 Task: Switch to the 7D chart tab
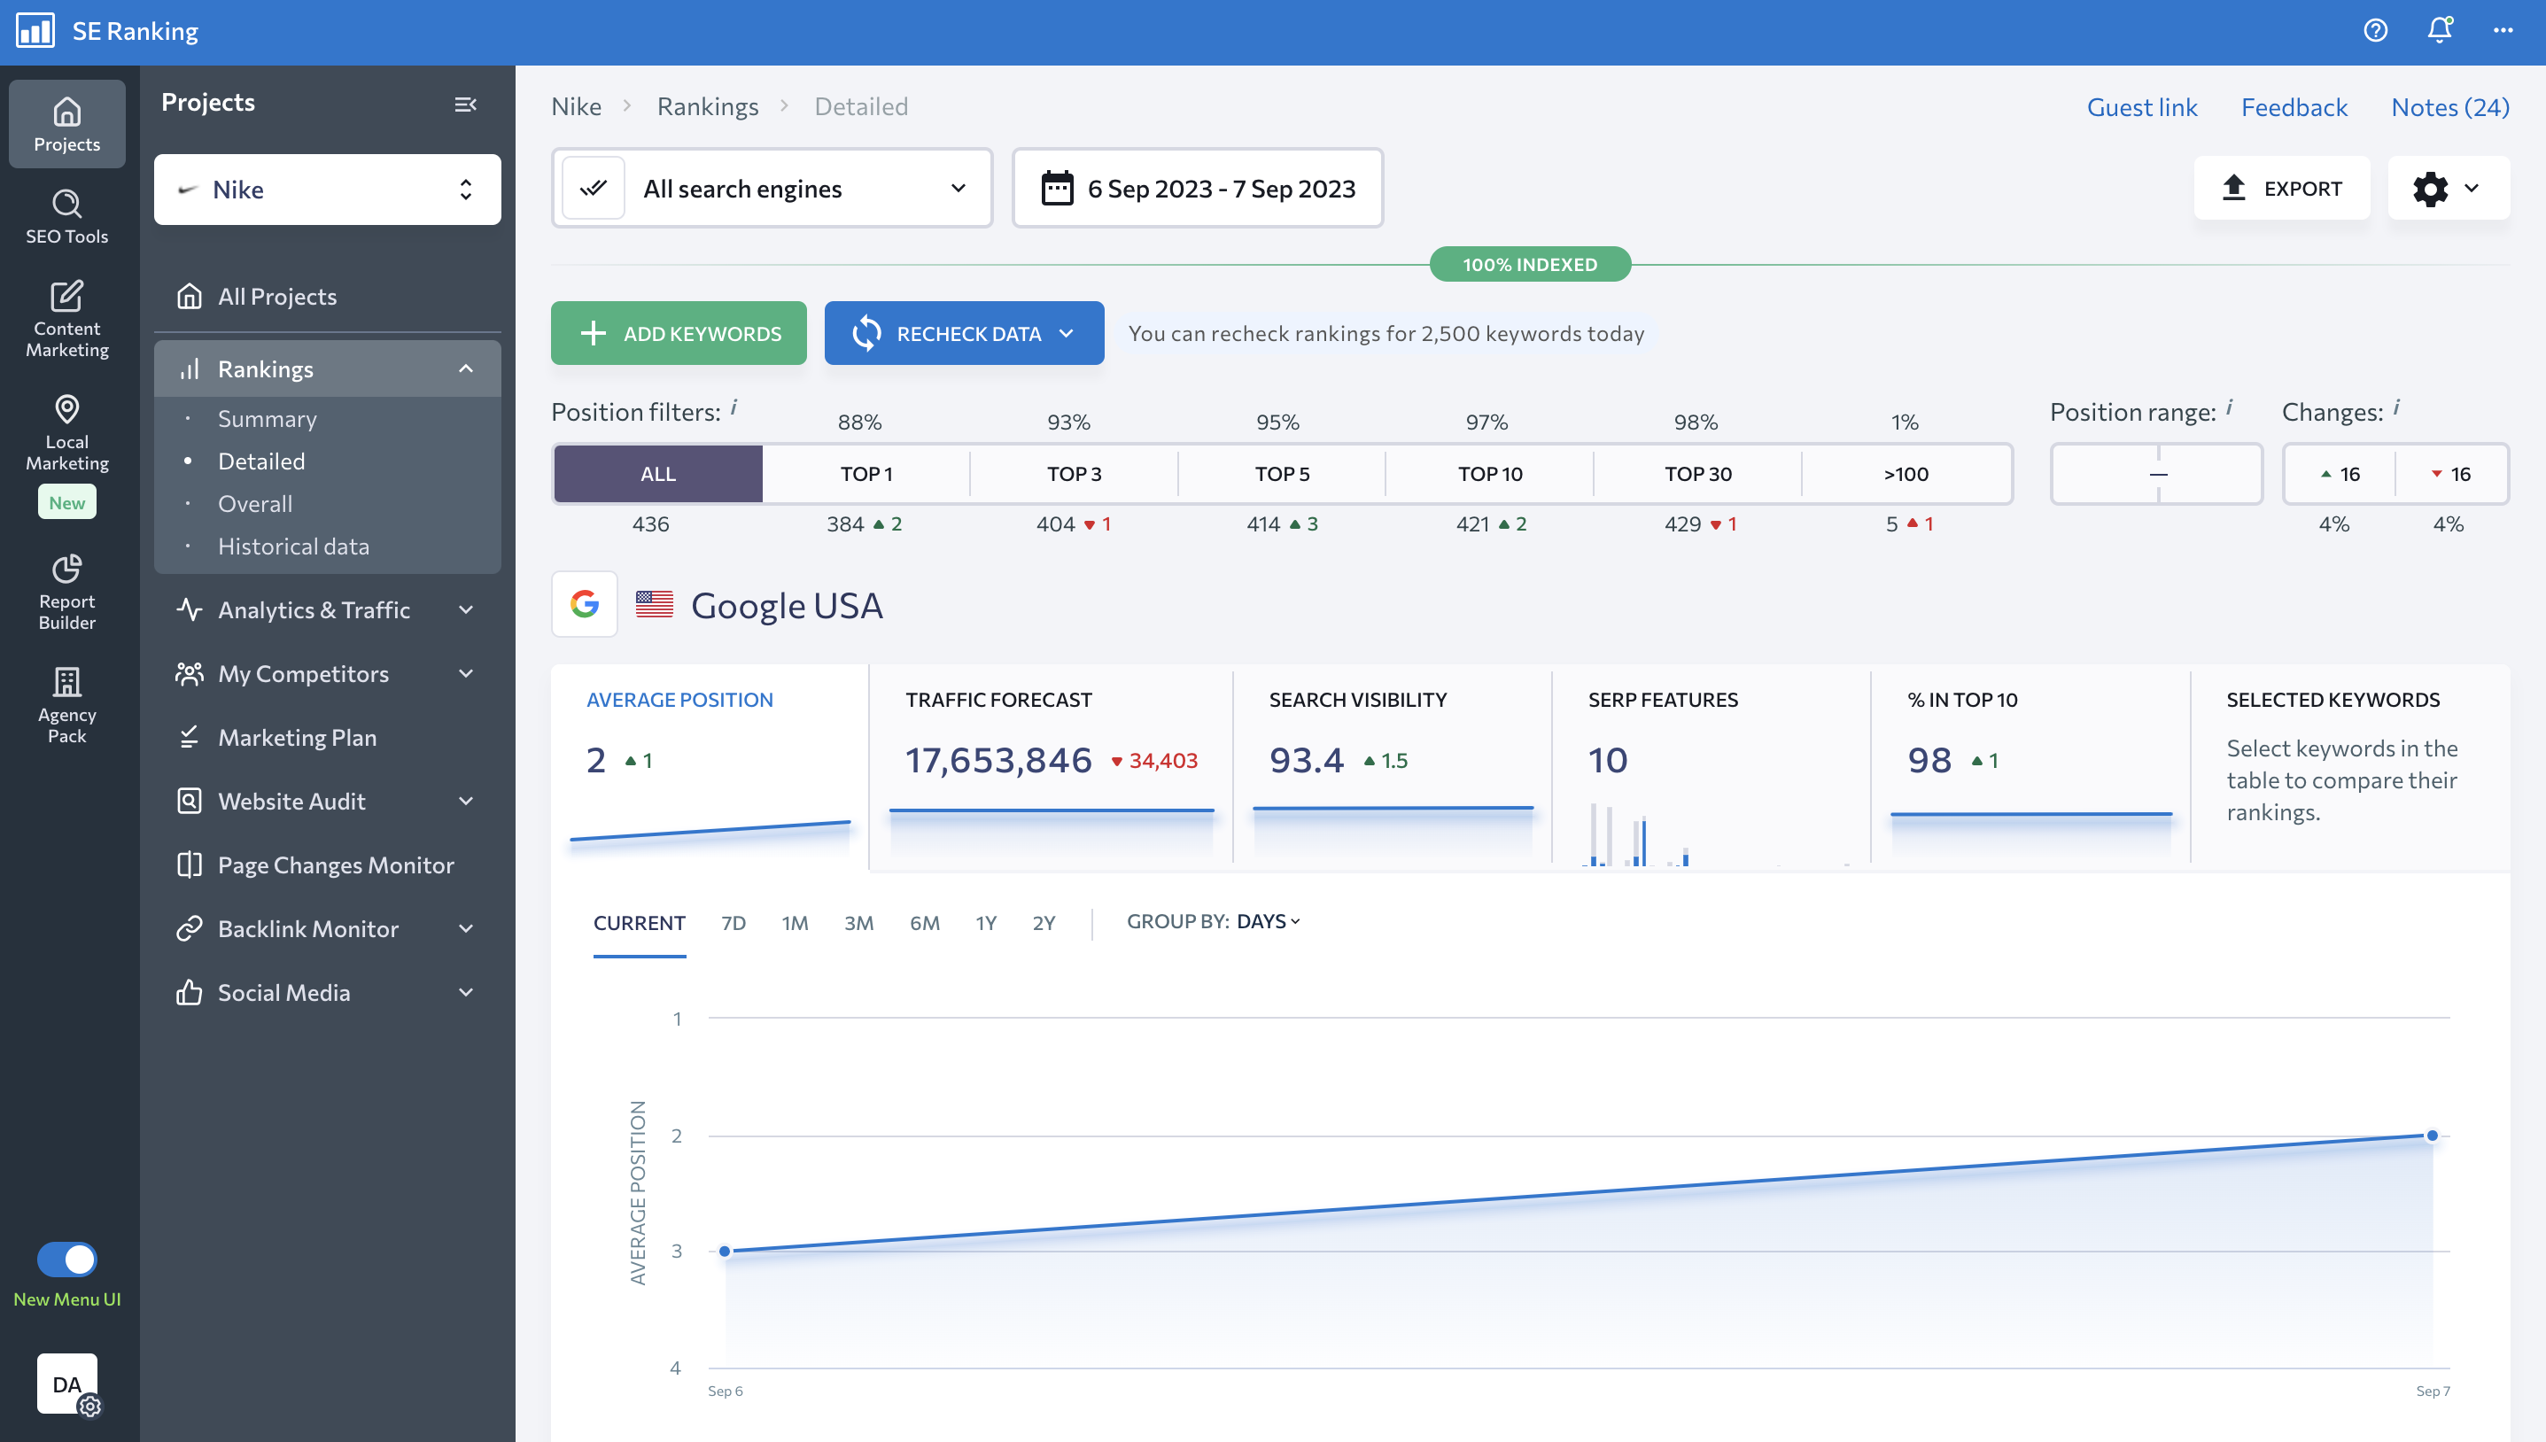click(733, 923)
